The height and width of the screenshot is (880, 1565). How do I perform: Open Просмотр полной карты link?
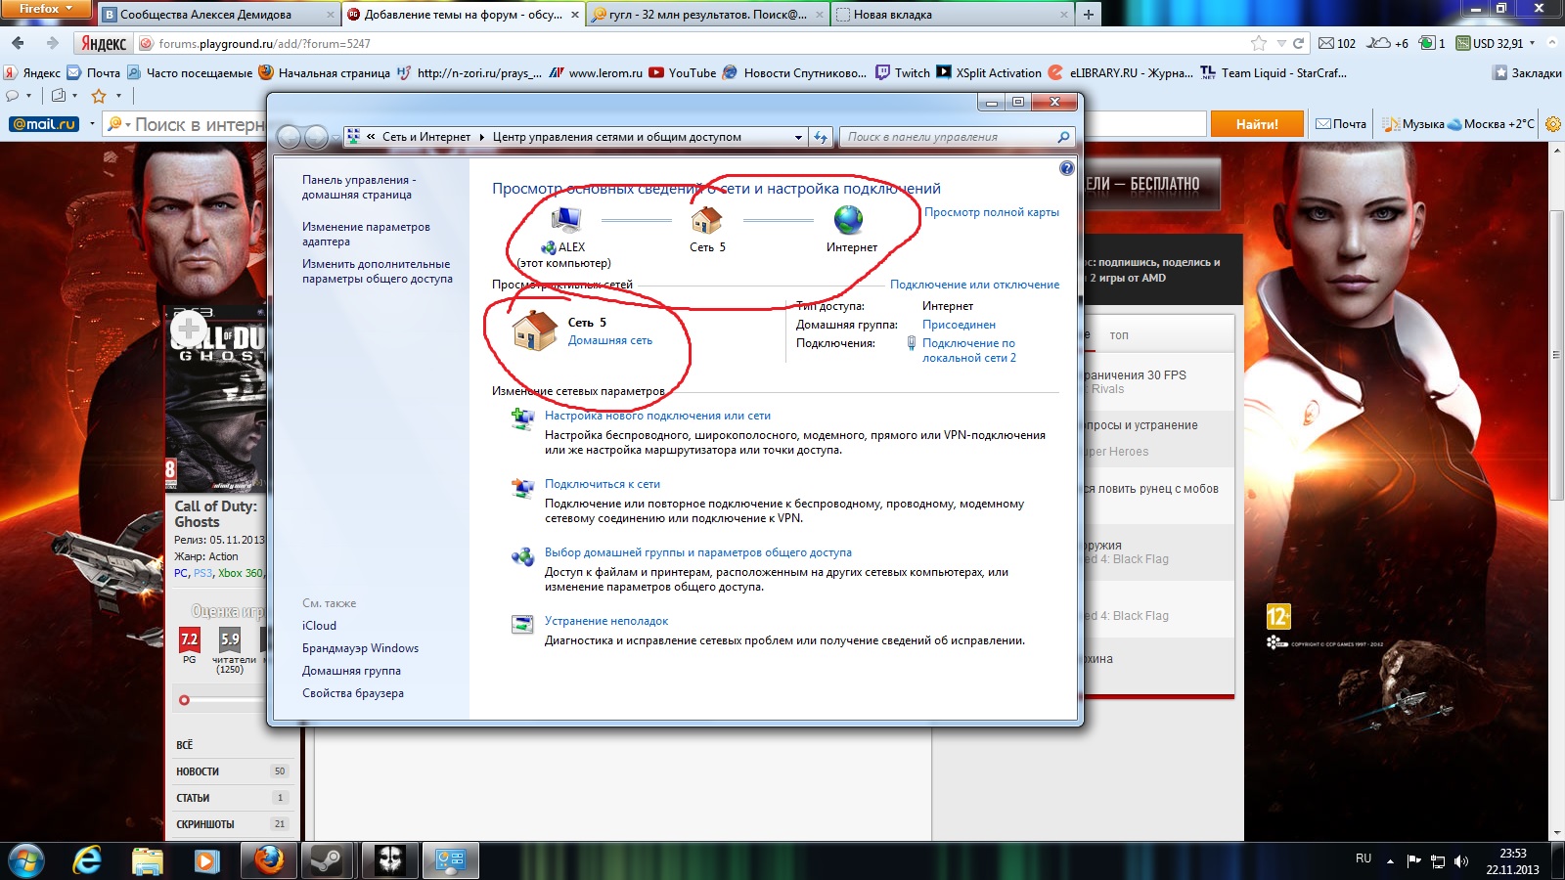coord(992,212)
